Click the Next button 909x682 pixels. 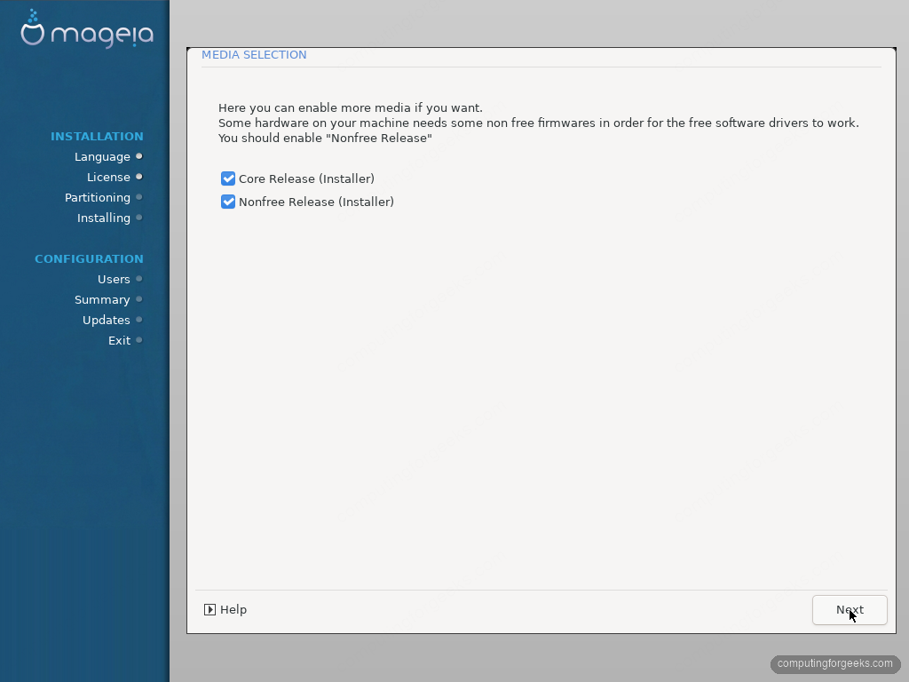[850, 610]
